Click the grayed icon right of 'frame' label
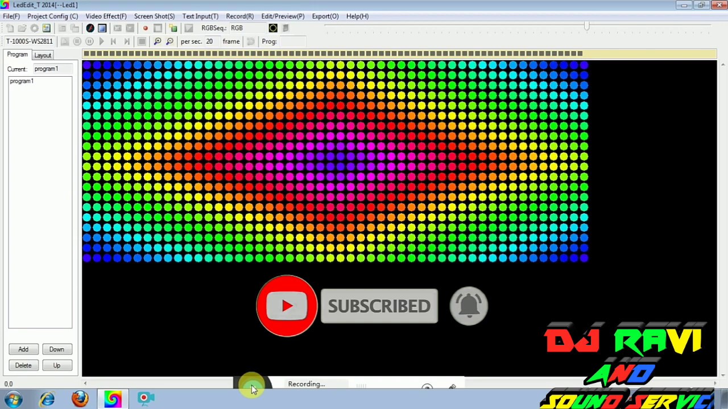Viewport: 728px width, 409px height. 250,41
